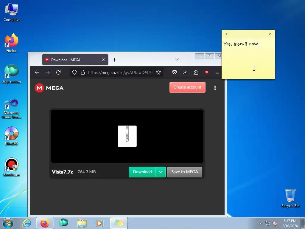The image size is (305, 229).
Task: Click the Vista7.7z file name
Action: [x=62, y=172]
